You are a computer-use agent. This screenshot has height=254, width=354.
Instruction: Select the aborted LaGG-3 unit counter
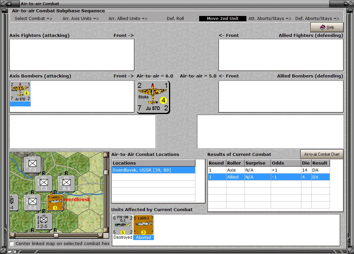tap(143, 225)
